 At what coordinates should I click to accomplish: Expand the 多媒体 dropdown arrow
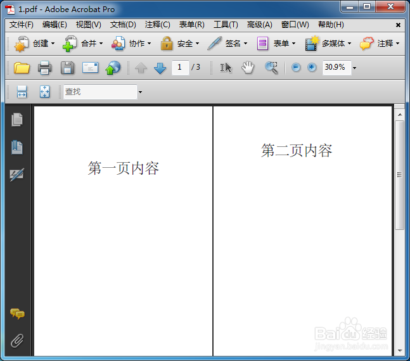349,44
